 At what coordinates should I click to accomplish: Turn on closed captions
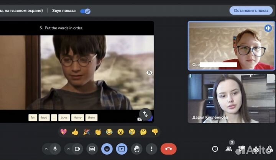(x=92, y=149)
